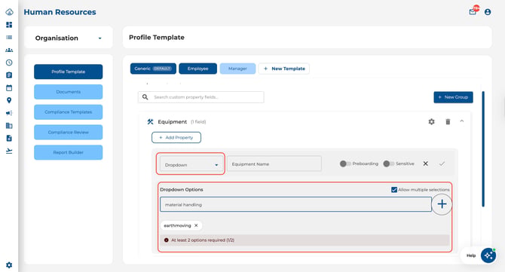Uncheck Allow multiple selections

point(394,190)
